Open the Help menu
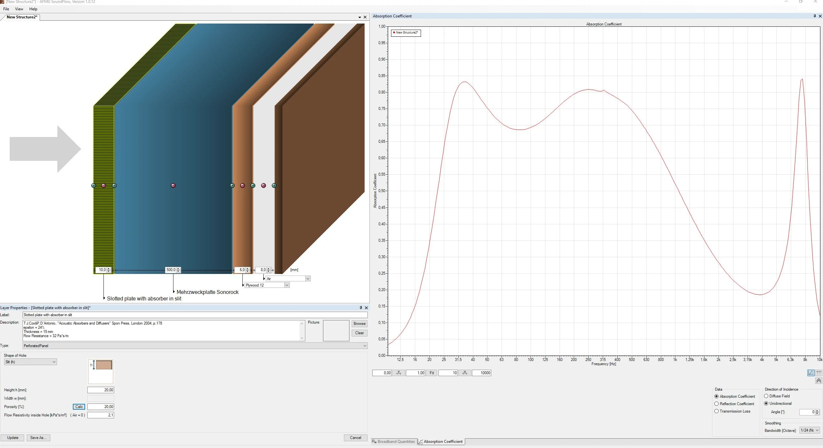This screenshot has width=823, height=448. tap(33, 9)
